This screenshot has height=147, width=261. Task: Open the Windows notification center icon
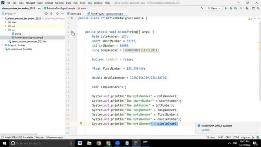(255, 143)
